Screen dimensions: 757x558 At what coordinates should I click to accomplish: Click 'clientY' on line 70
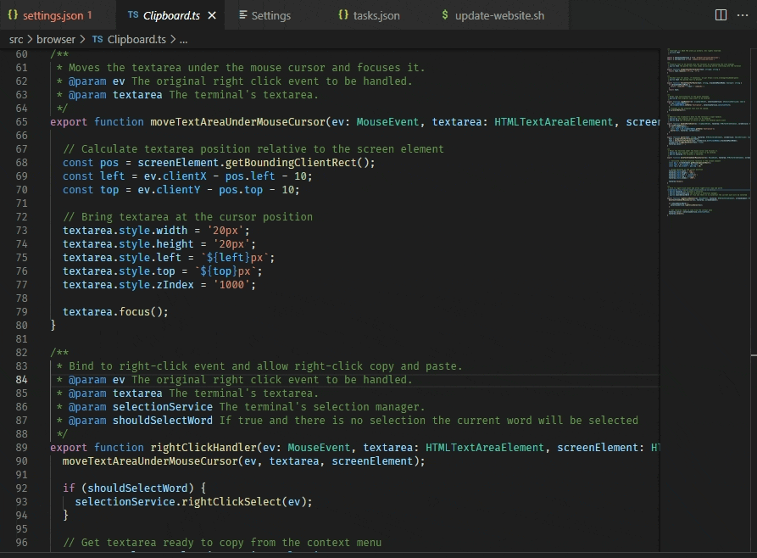178,190
